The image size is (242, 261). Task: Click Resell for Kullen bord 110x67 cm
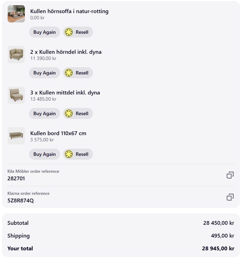(78, 154)
